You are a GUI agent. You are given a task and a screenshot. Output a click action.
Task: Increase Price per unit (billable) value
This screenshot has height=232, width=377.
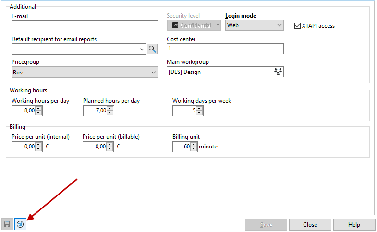(110, 145)
